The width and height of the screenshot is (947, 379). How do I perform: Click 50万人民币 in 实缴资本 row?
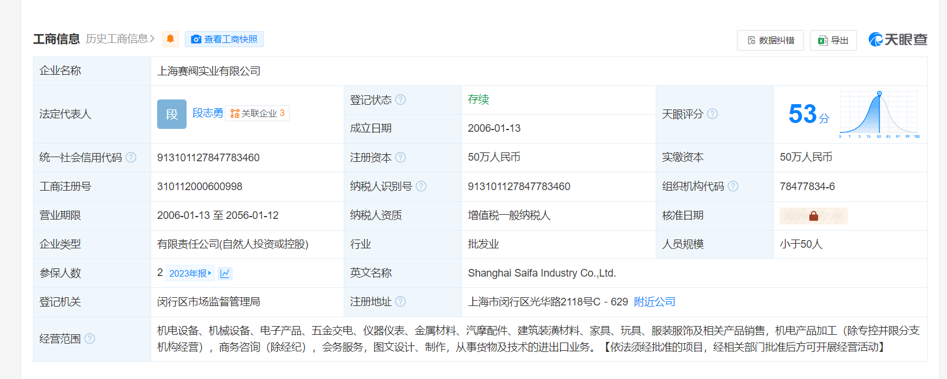[806, 157]
